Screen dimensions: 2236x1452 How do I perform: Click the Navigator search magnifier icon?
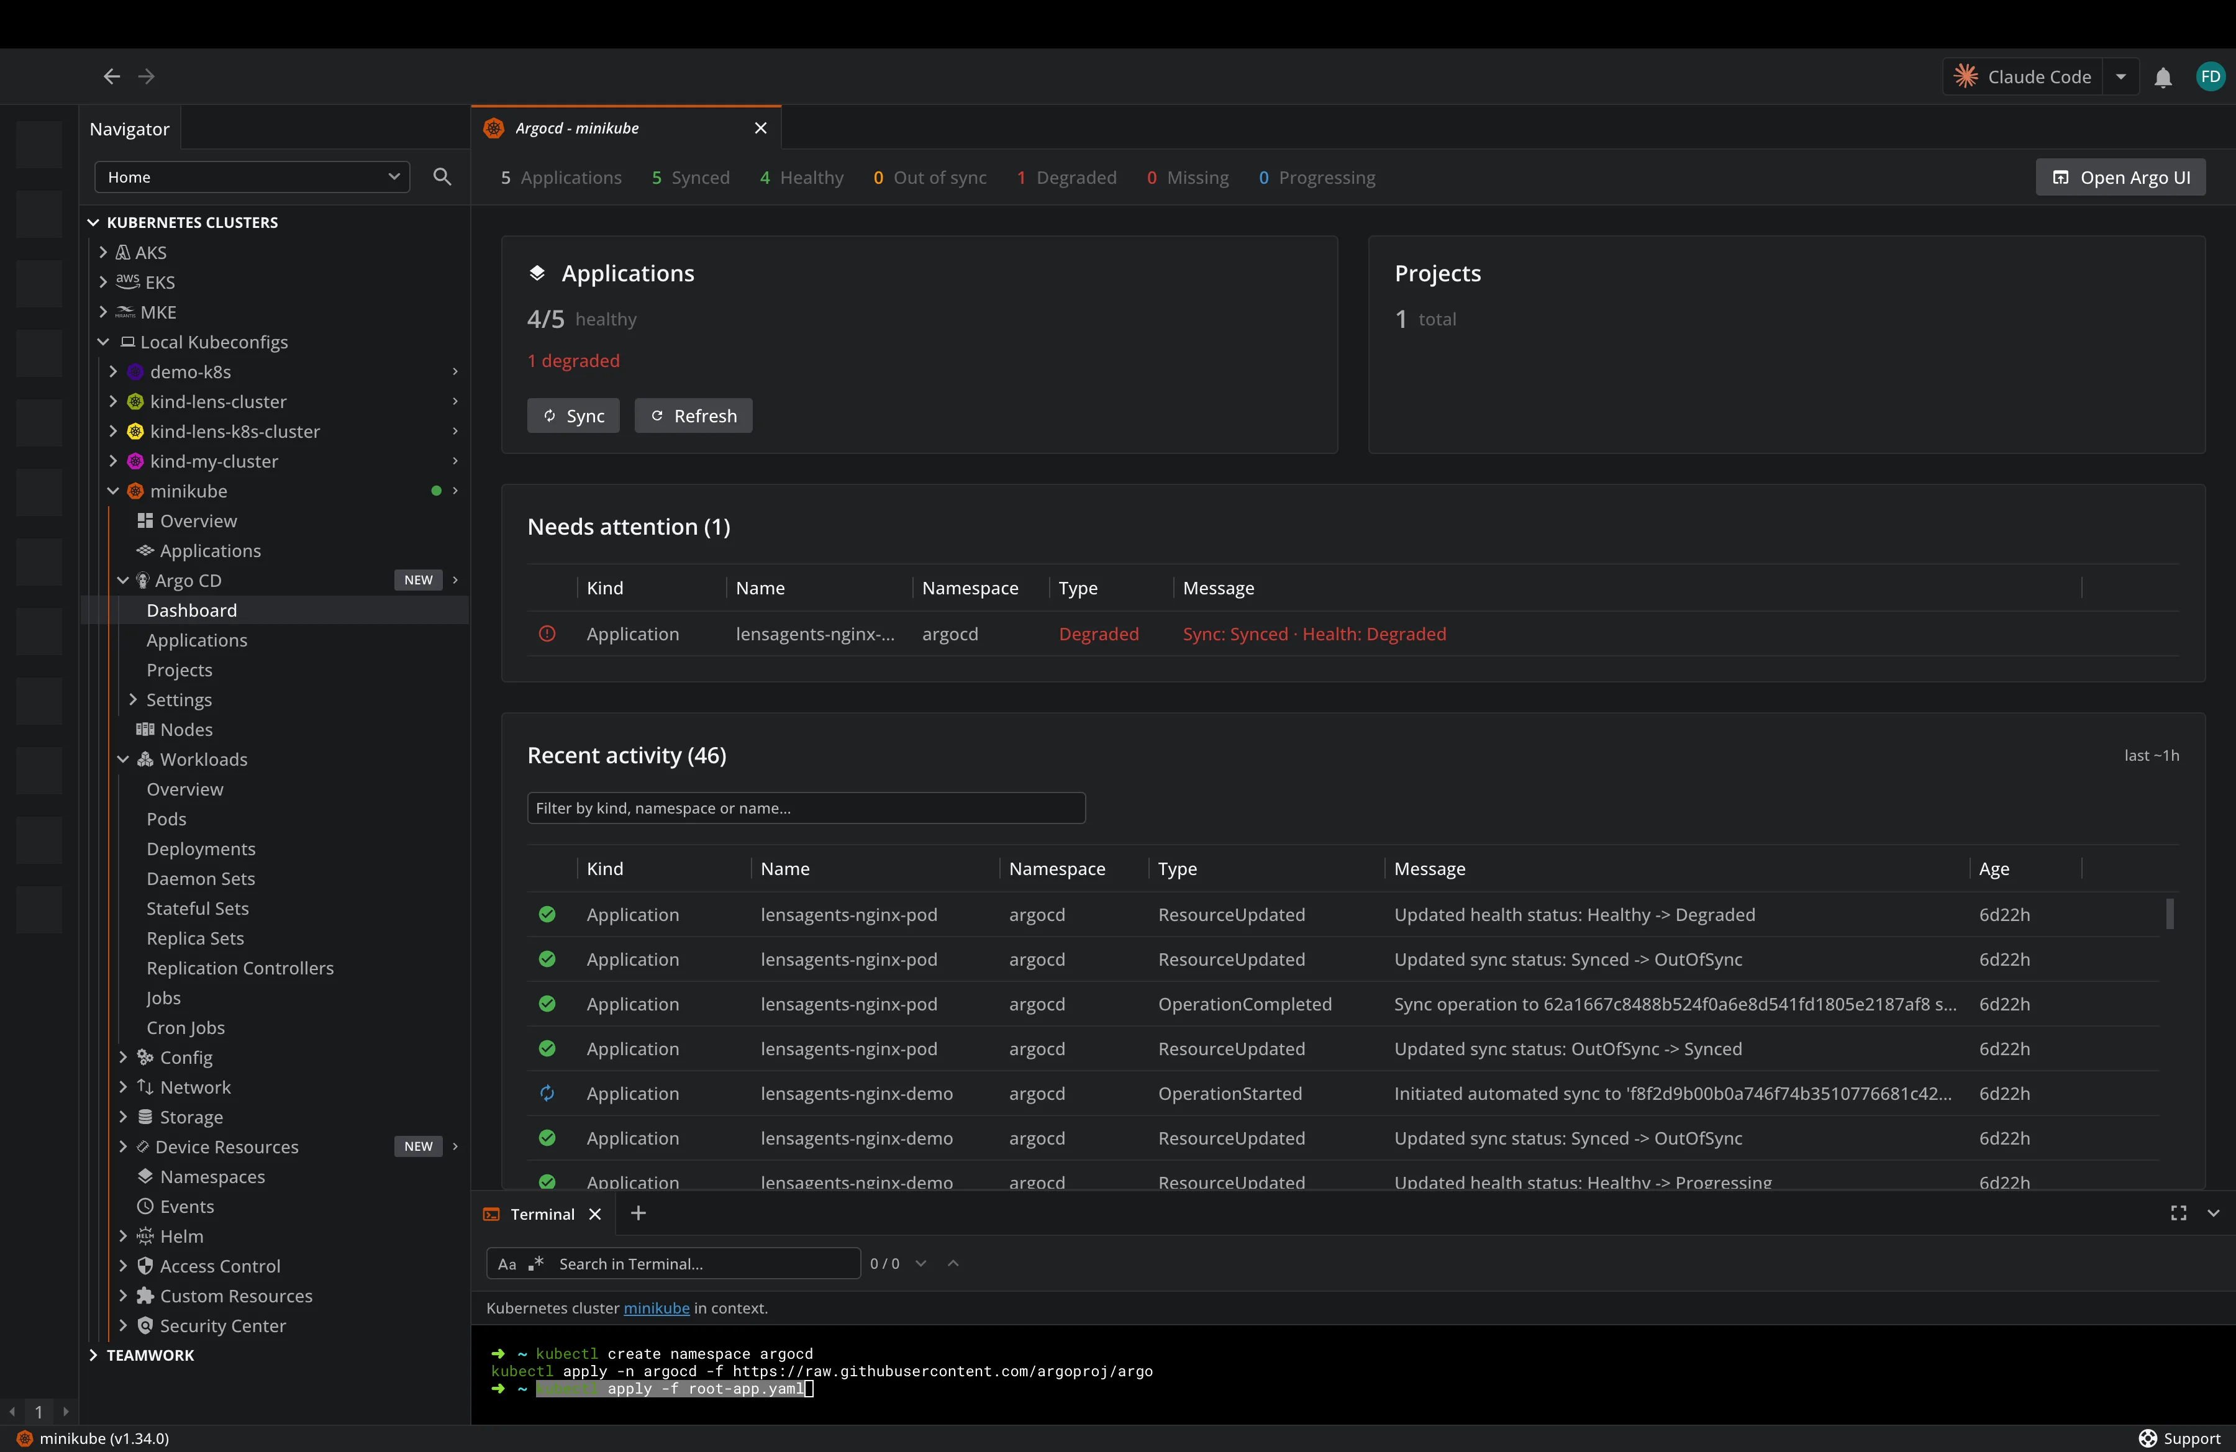(442, 176)
